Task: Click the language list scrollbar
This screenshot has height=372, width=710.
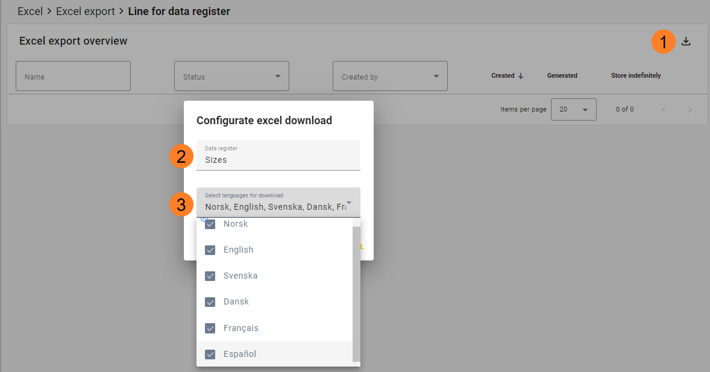Action: (x=356, y=289)
